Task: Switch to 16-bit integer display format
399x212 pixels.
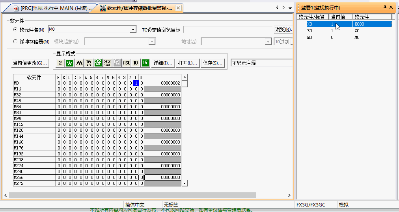Action: click(88, 63)
